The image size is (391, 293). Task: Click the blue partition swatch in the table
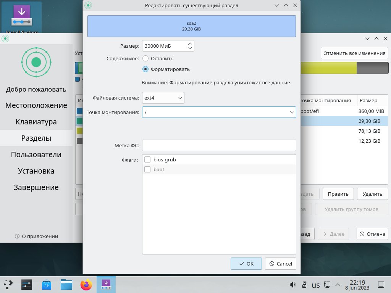[79, 111]
